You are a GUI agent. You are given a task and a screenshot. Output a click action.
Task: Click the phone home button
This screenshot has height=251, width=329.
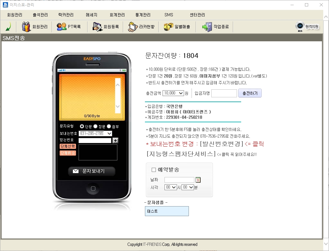point(93,188)
